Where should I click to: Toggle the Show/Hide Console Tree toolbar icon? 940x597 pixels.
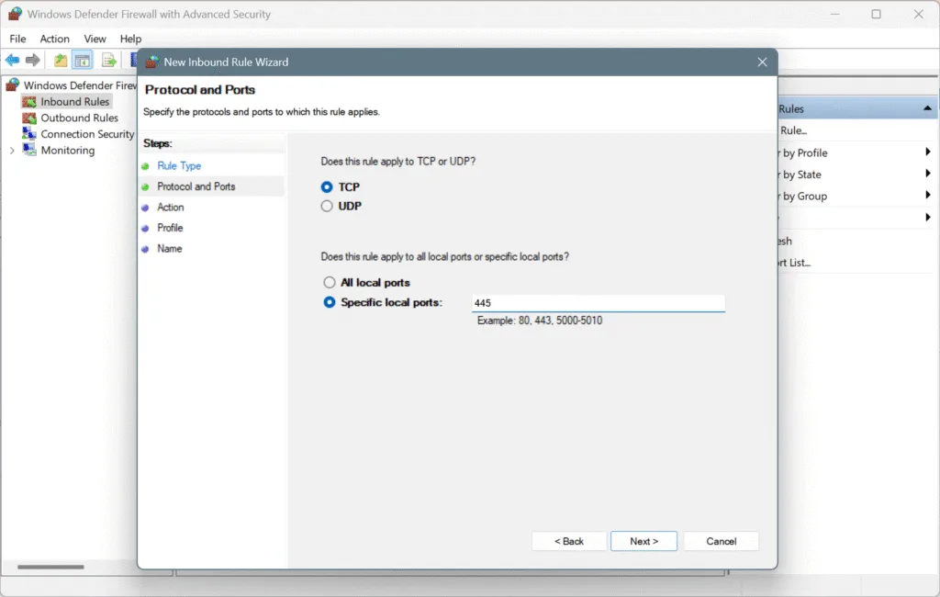(x=82, y=59)
